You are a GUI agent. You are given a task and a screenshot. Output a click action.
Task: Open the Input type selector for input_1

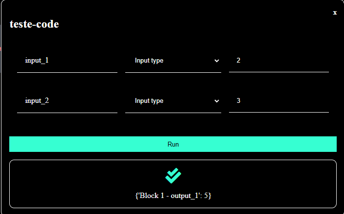pos(173,61)
